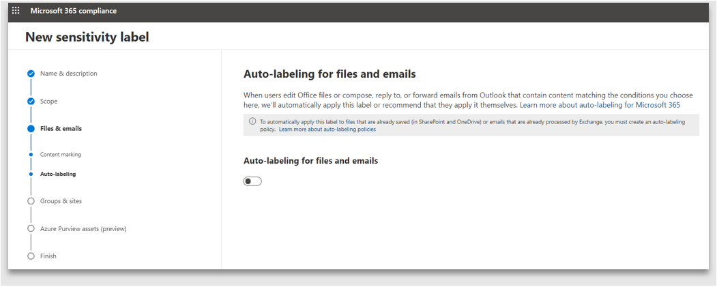The height and width of the screenshot is (287, 717).
Task: Open the Content marking sub-step
Action: tap(60, 155)
